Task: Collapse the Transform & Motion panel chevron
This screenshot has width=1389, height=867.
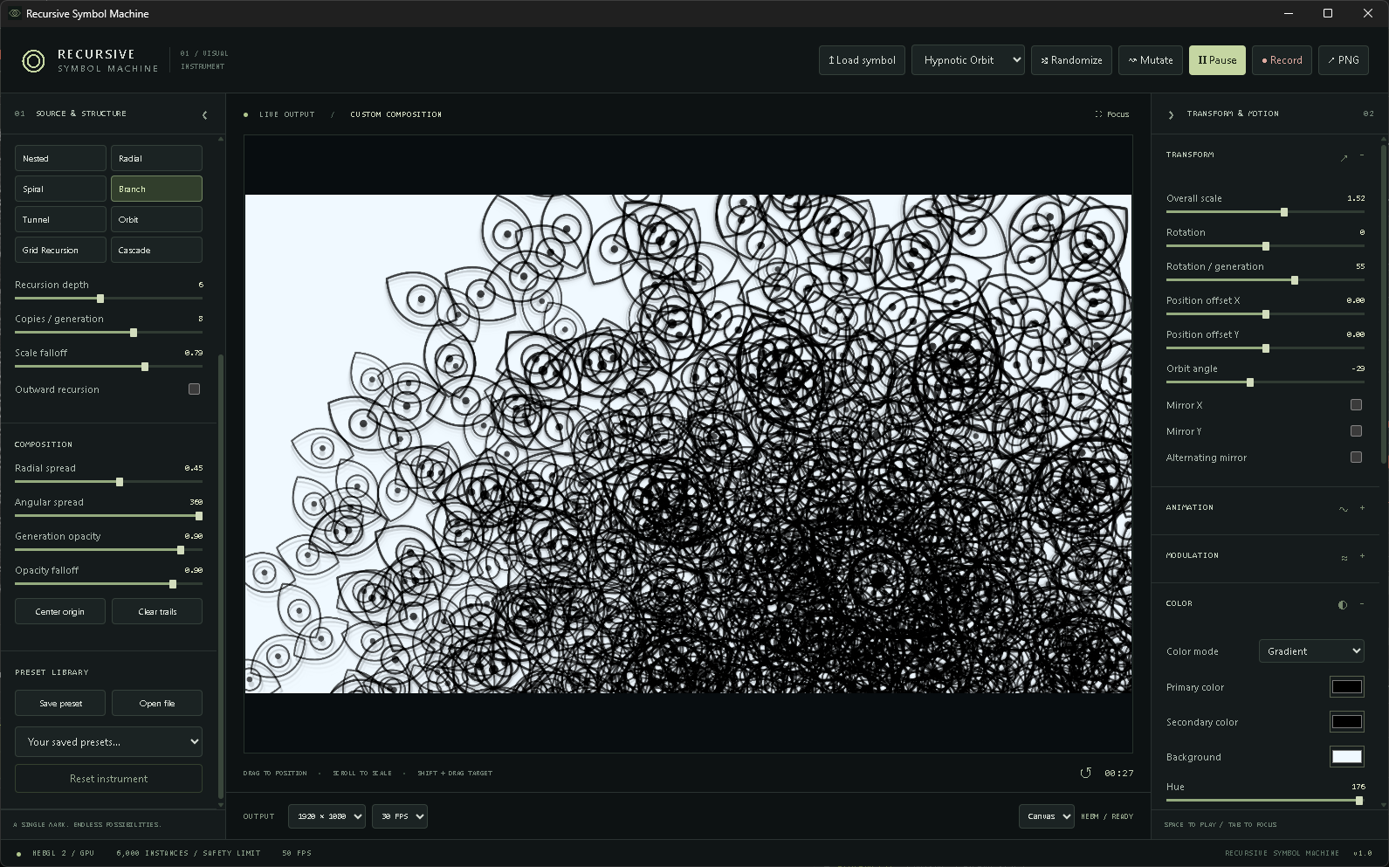Action: coord(1171,114)
